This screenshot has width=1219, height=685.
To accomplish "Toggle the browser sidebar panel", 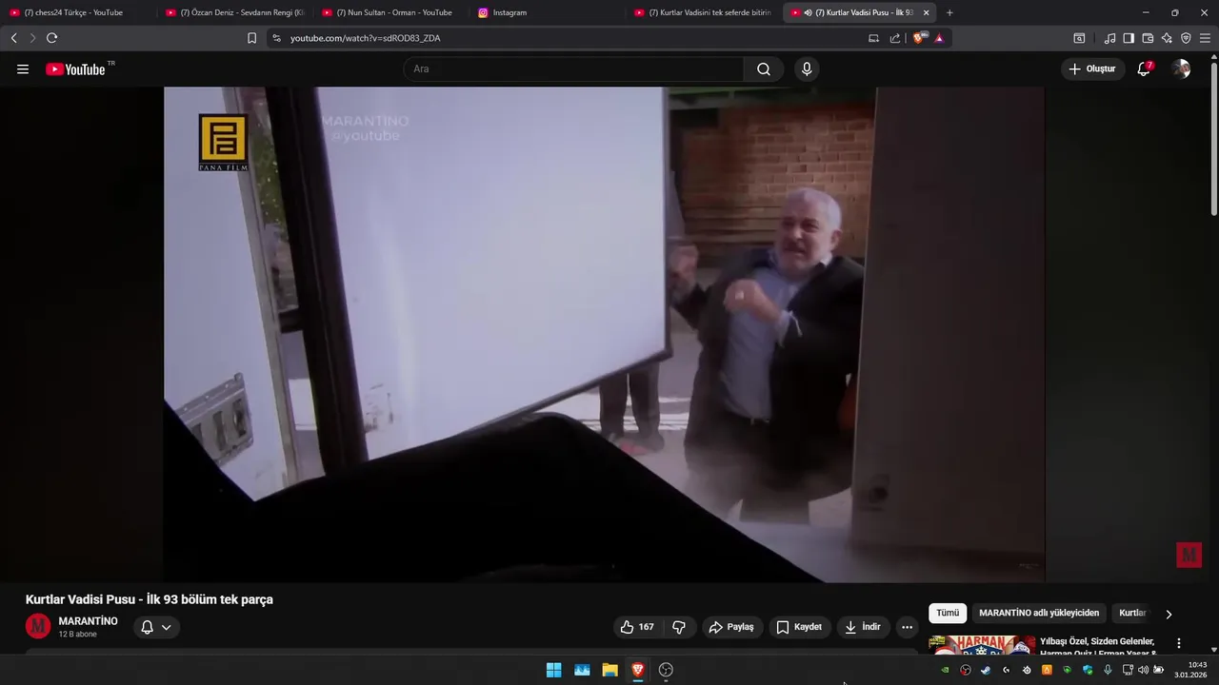I will coord(1129,38).
